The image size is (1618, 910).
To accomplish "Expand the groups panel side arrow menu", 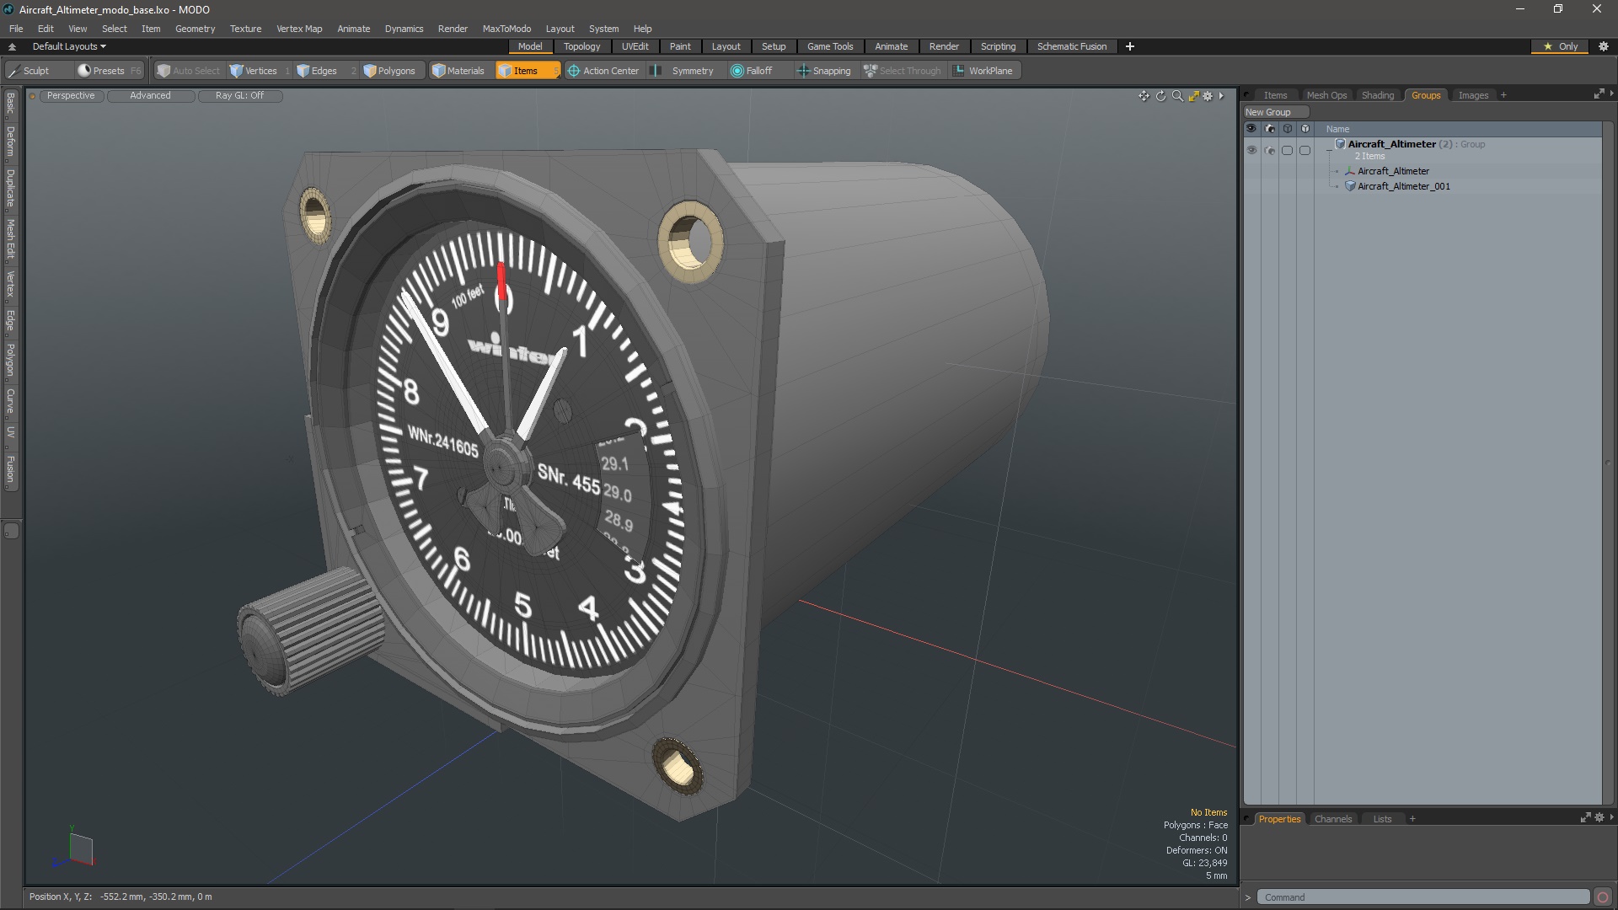I will pyautogui.click(x=1611, y=94).
